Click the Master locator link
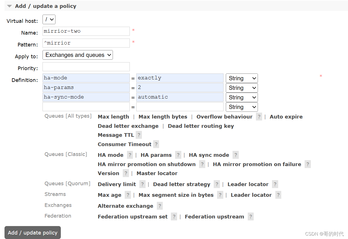The height and width of the screenshot is (239, 348). [157, 173]
